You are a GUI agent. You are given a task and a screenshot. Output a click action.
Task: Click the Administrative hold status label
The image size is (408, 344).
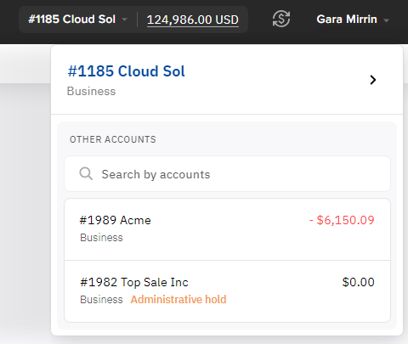[178, 299]
